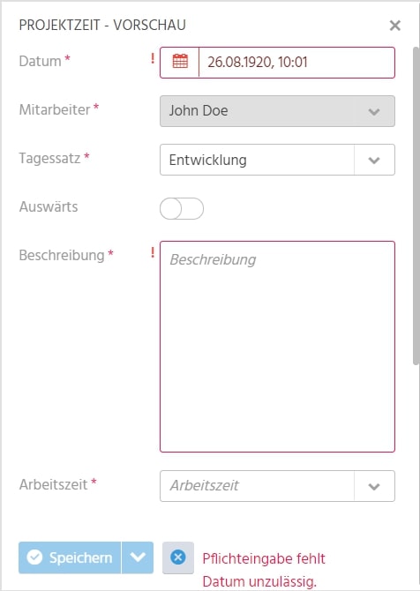Click the Pflichteingabe fehlt error message
This screenshot has width=420, height=591.
click(x=264, y=558)
